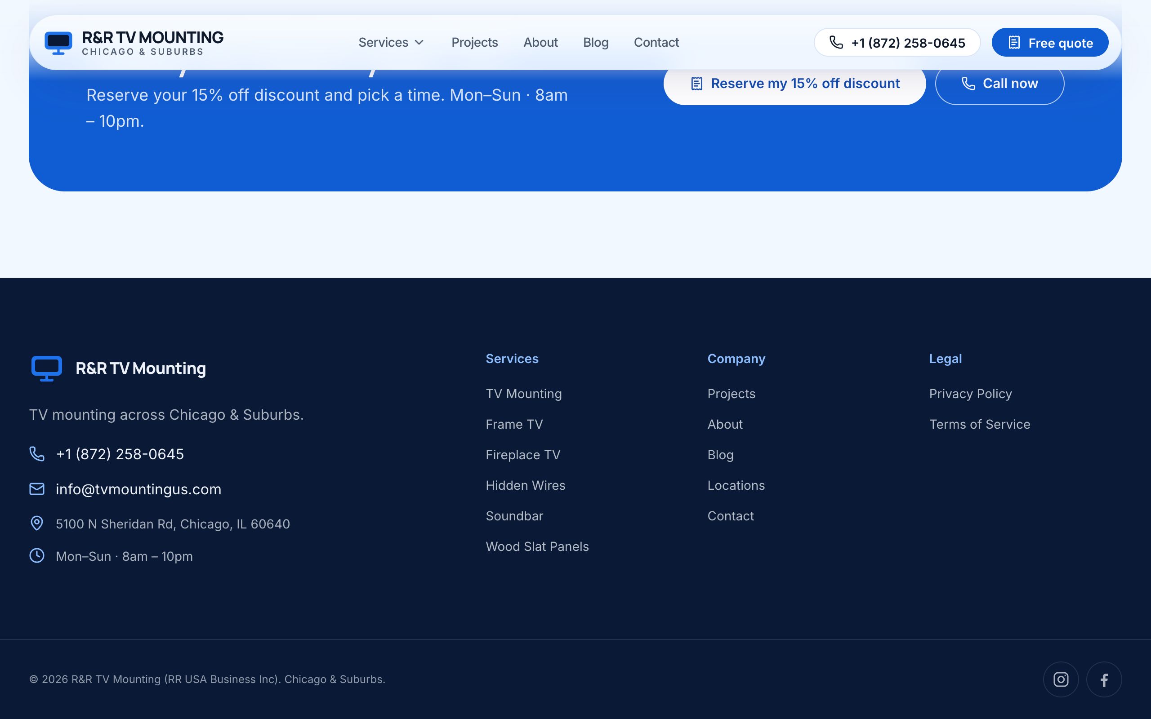Screen dimensions: 1151x719
Task: Go to the Blog page from navbar
Action: click(x=595, y=42)
